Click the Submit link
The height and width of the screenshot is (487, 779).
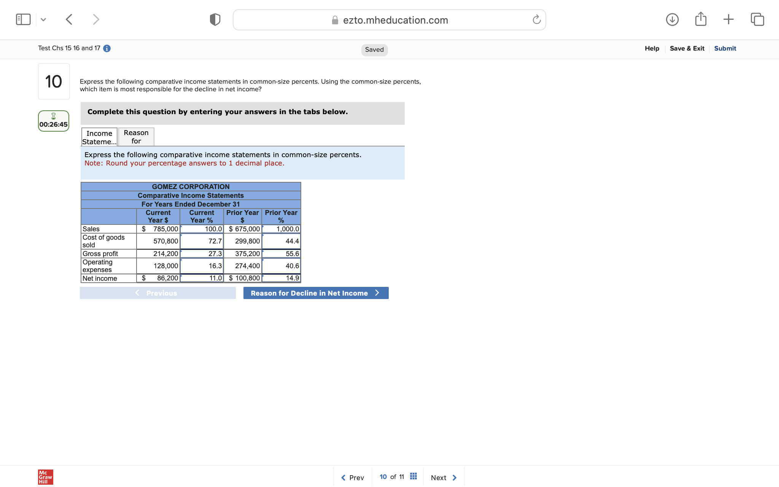click(x=725, y=48)
